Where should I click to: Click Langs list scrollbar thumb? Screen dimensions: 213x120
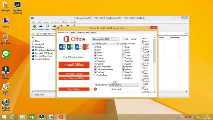pyautogui.click(x=154, y=51)
